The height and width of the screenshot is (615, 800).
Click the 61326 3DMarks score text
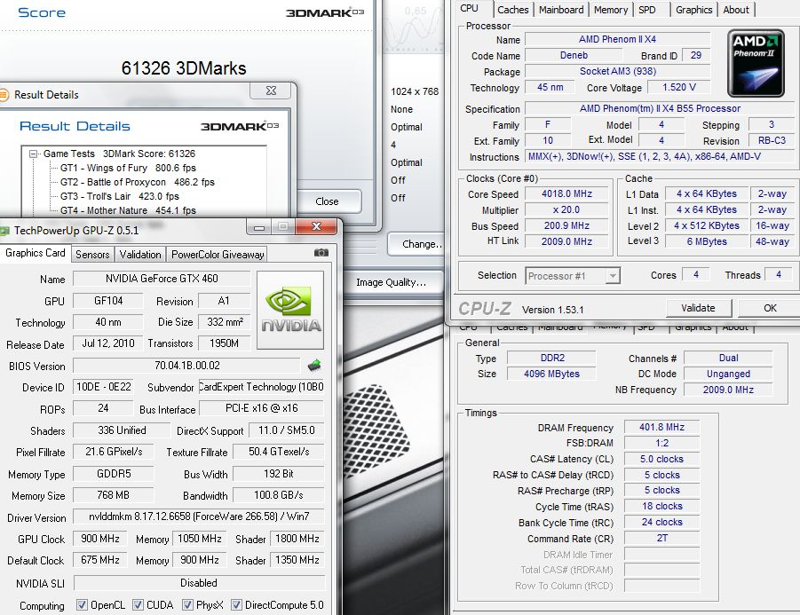[184, 67]
